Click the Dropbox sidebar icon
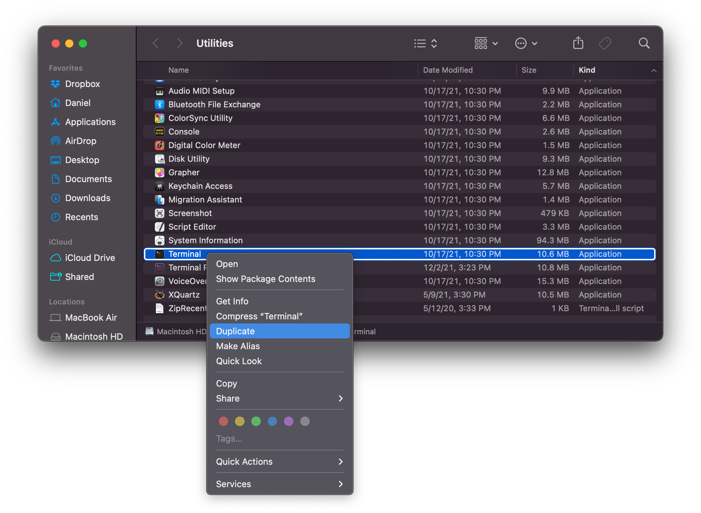701x513 pixels. [x=55, y=84]
